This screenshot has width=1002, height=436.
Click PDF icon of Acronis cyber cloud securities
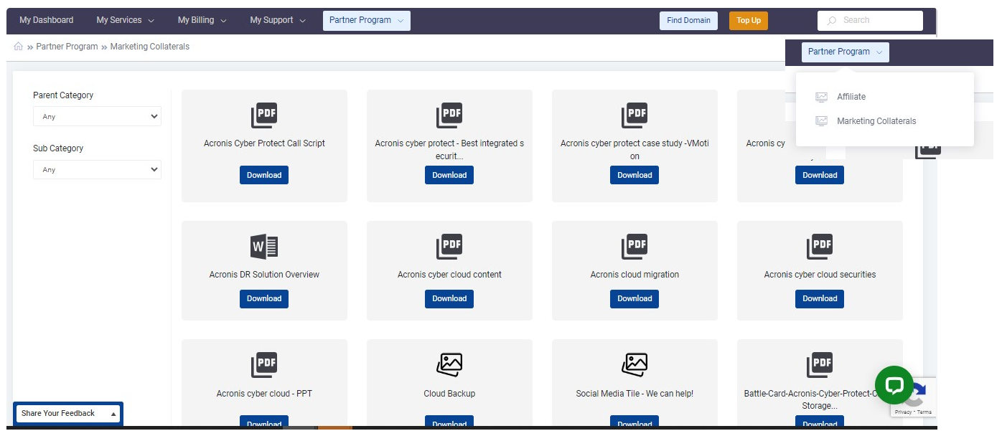[820, 247]
